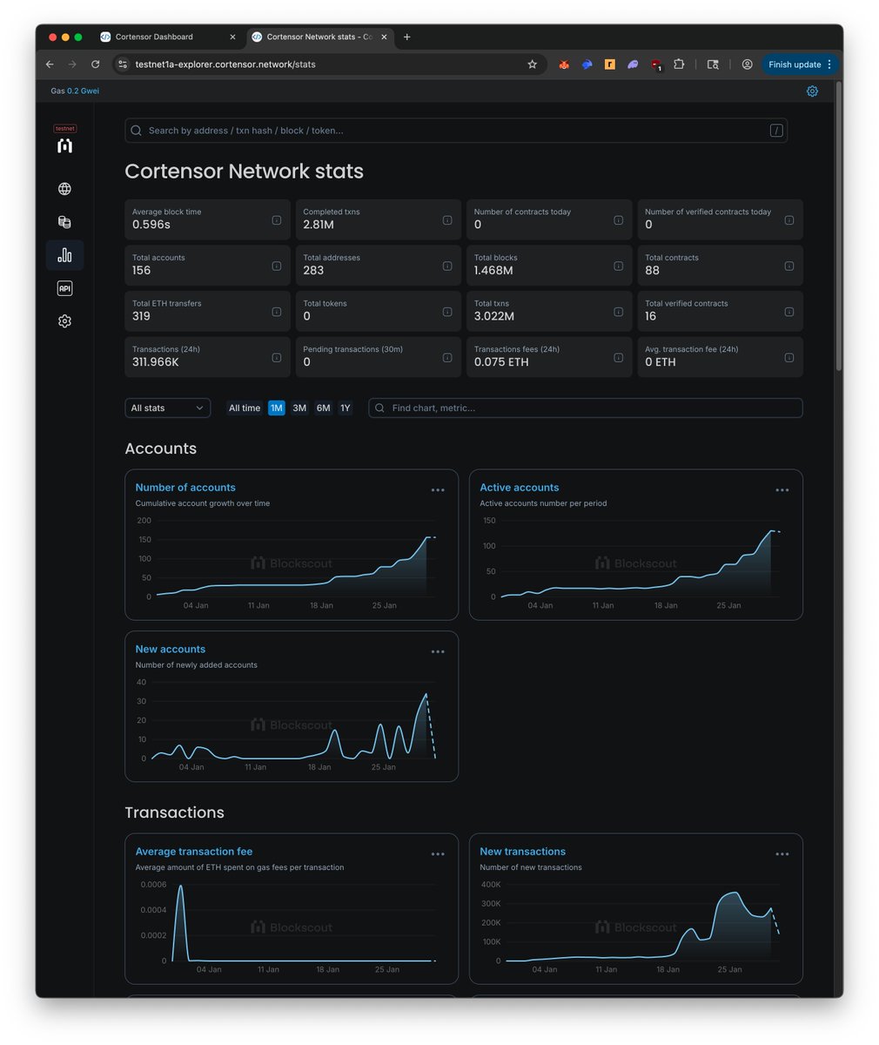879x1045 pixels.
Task: Click the Find chart, metric search field
Action: (585, 408)
